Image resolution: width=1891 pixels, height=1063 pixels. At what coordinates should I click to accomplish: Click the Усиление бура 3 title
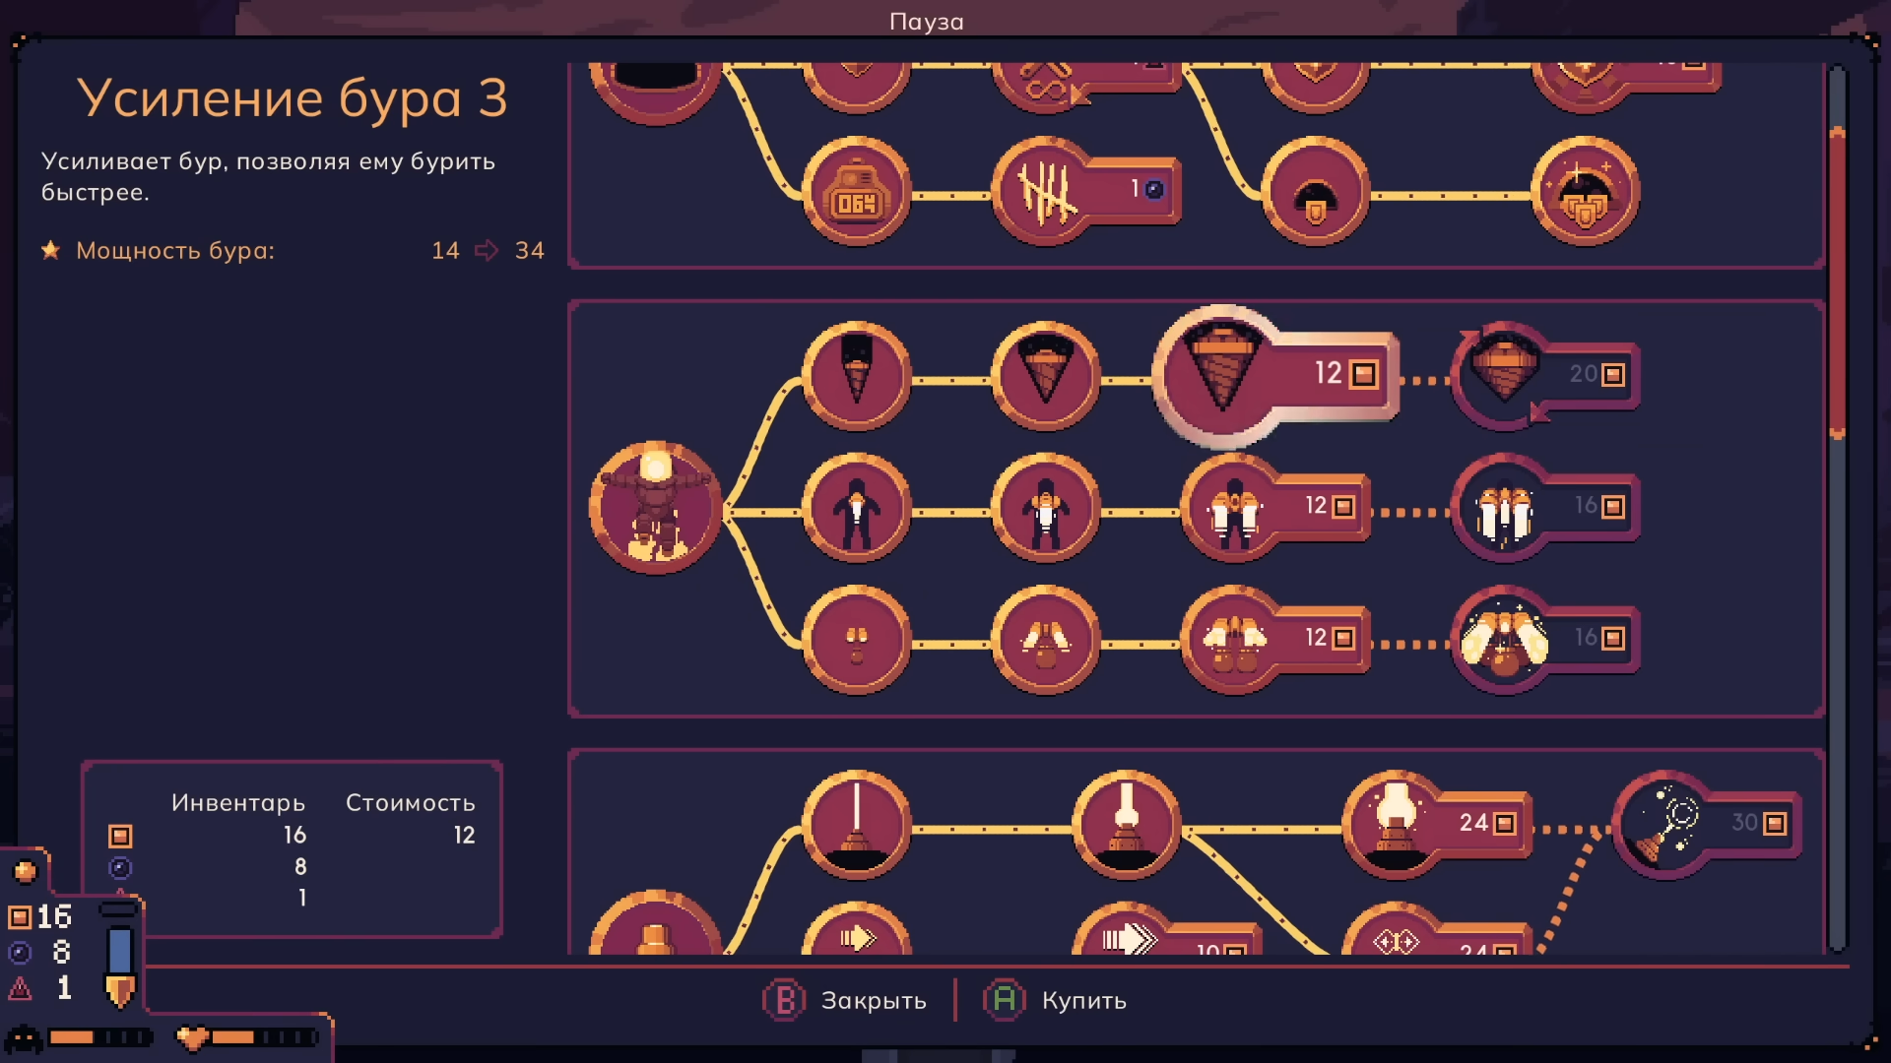coord(292,98)
